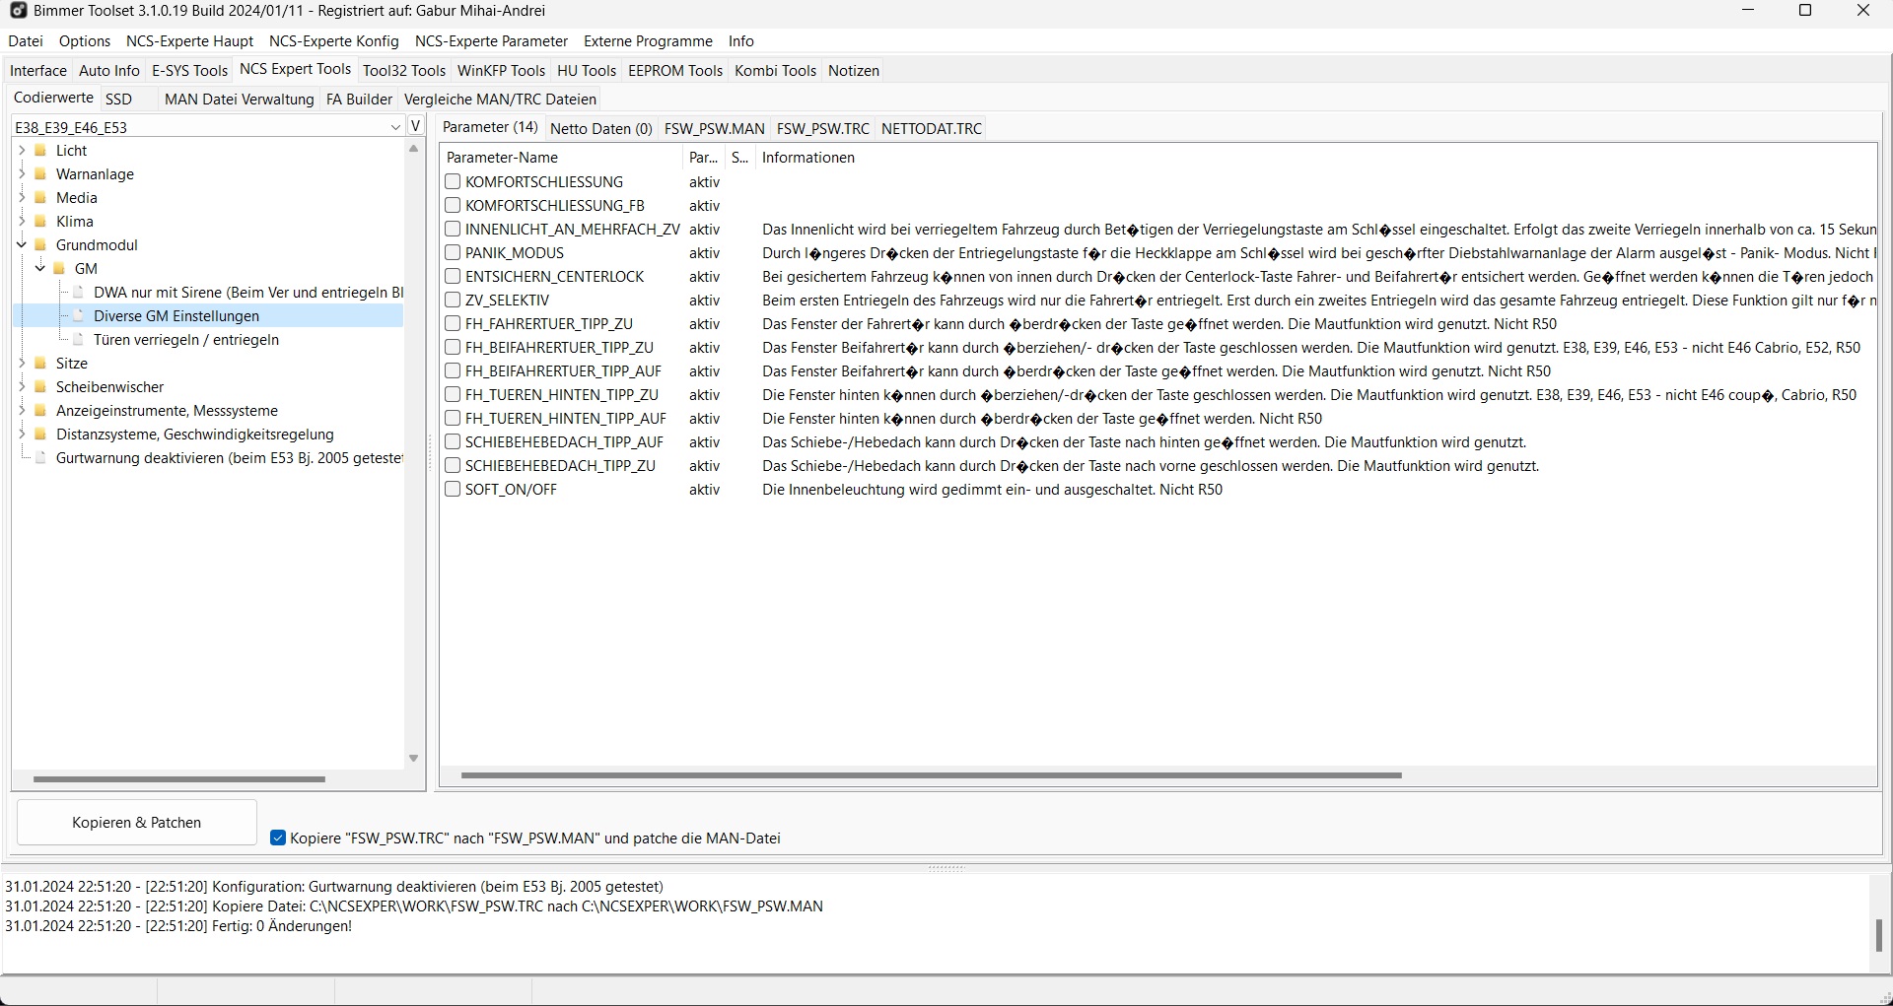Click the Sitze folder icon
The image size is (1893, 1006).
tap(40, 364)
